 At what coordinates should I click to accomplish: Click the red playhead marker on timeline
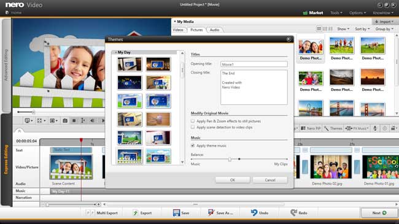(81, 141)
